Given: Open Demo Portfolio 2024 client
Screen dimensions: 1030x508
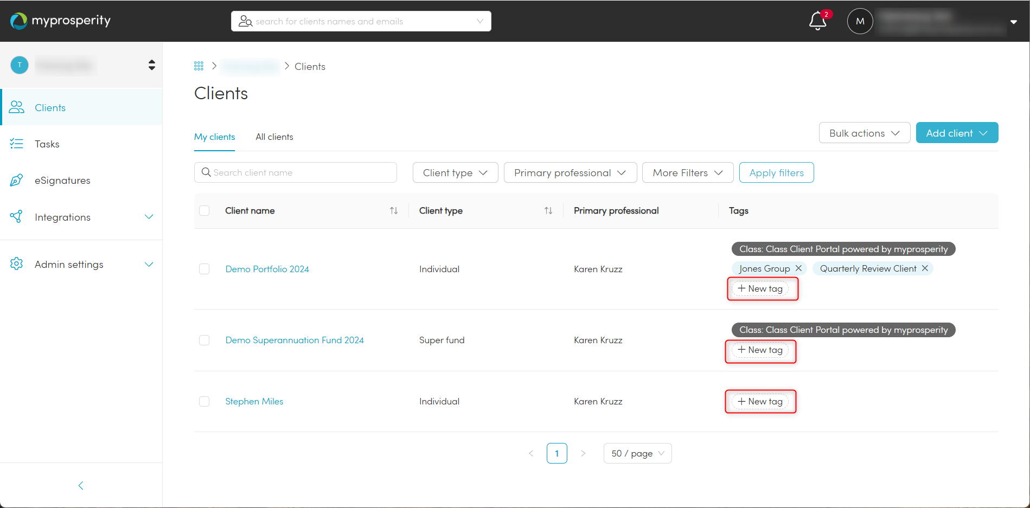Looking at the screenshot, I should click(267, 269).
